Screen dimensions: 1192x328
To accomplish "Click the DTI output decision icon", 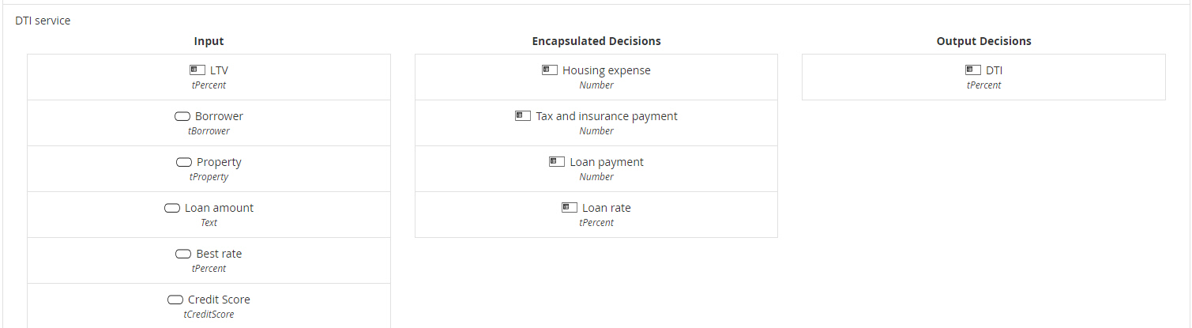I will (x=973, y=70).
